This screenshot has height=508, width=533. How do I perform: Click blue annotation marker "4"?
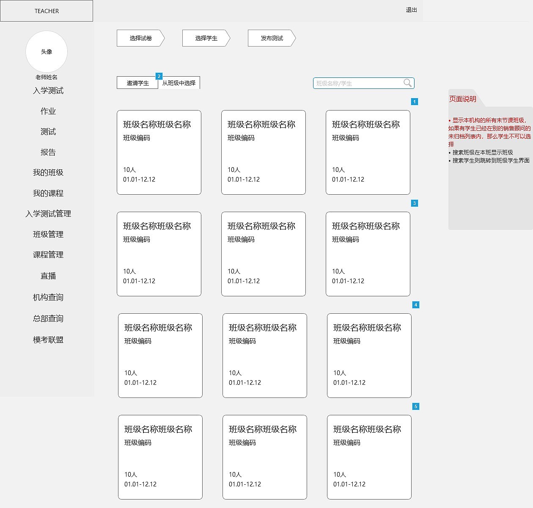coord(416,304)
